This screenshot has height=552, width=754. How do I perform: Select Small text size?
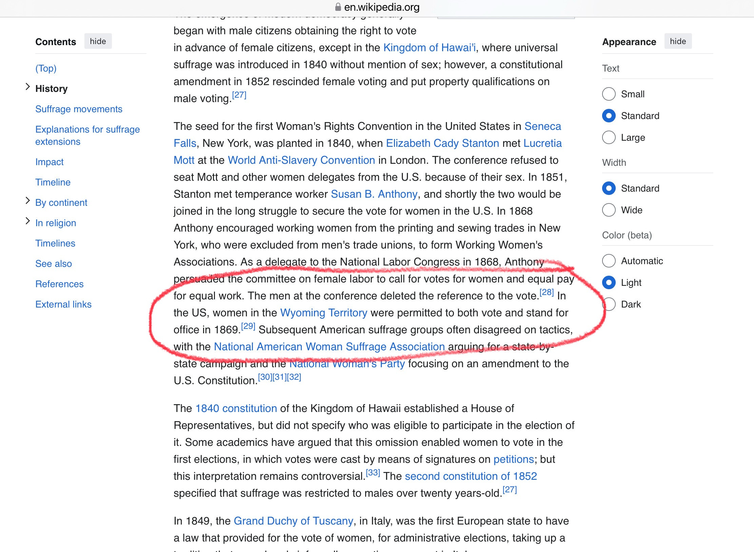pyautogui.click(x=609, y=94)
